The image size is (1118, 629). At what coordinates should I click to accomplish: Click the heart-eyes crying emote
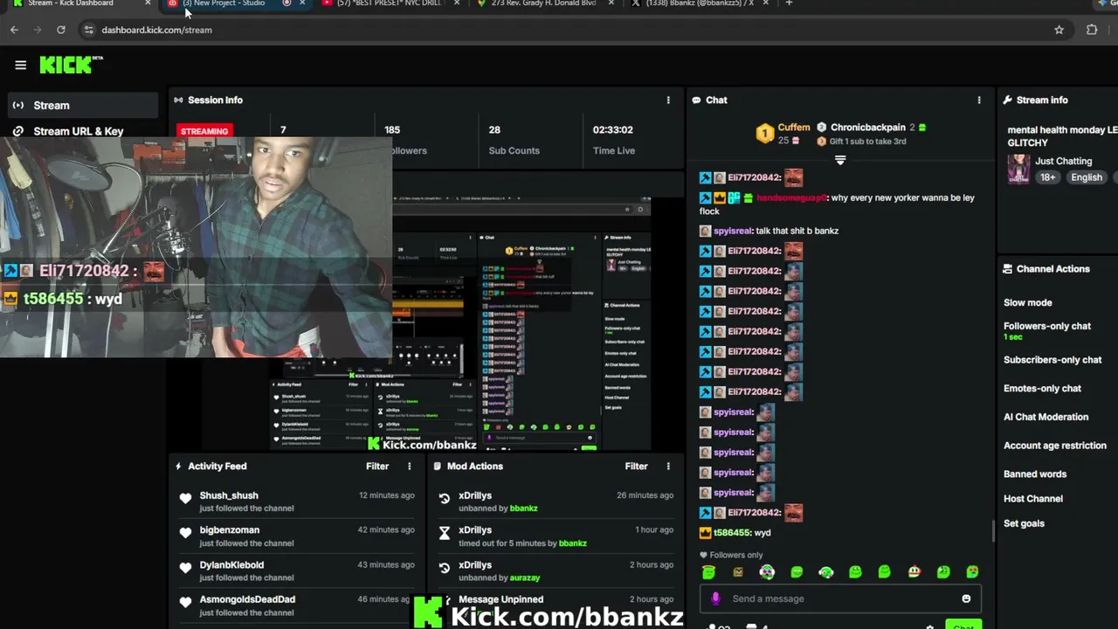coord(972,572)
